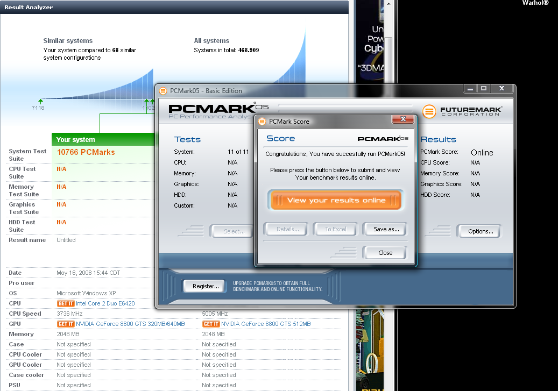Screen dimensions: 558x391
Task: Click the Upgrade PCMark05 banner text
Action: (278, 287)
